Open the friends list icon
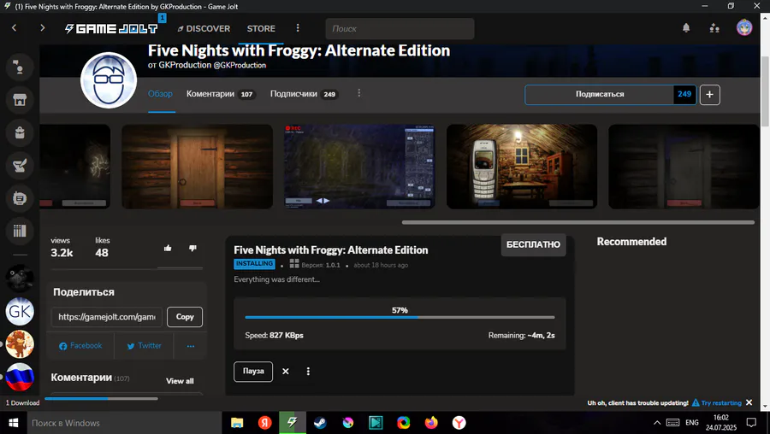The height and width of the screenshot is (434, 770). pyautogui.click(x=714, y=28)
